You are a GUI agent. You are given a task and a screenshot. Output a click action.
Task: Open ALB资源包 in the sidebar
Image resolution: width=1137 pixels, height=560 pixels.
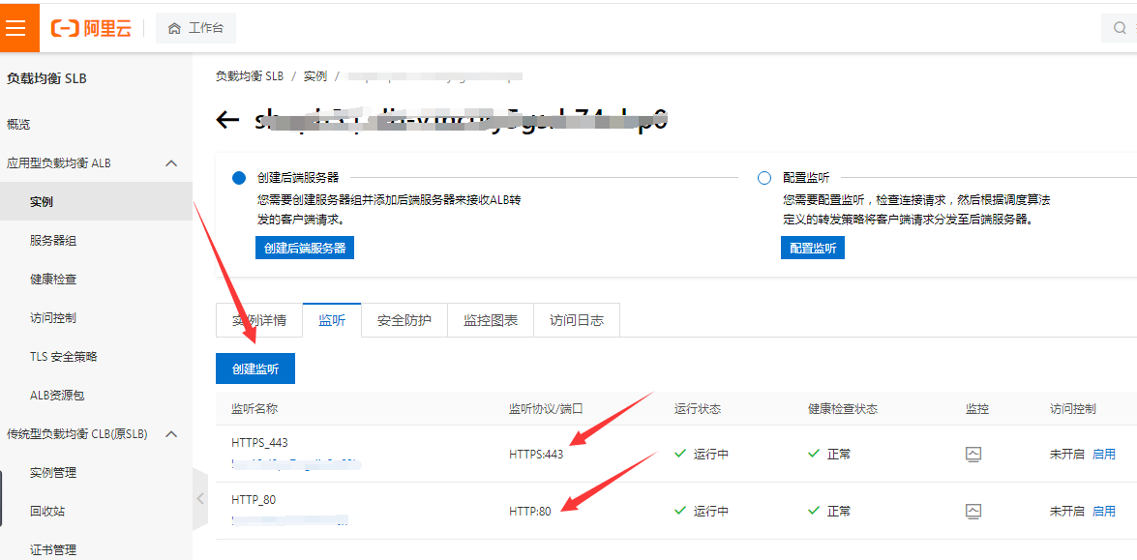(x=57, y=396)
